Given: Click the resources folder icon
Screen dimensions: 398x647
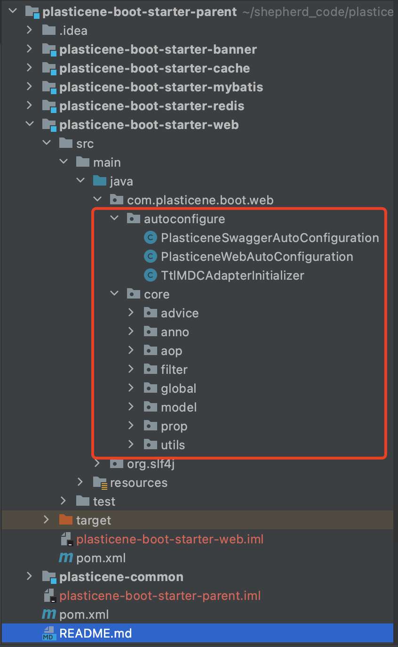Looking at the screenshot, I should [x=100, y=482].
